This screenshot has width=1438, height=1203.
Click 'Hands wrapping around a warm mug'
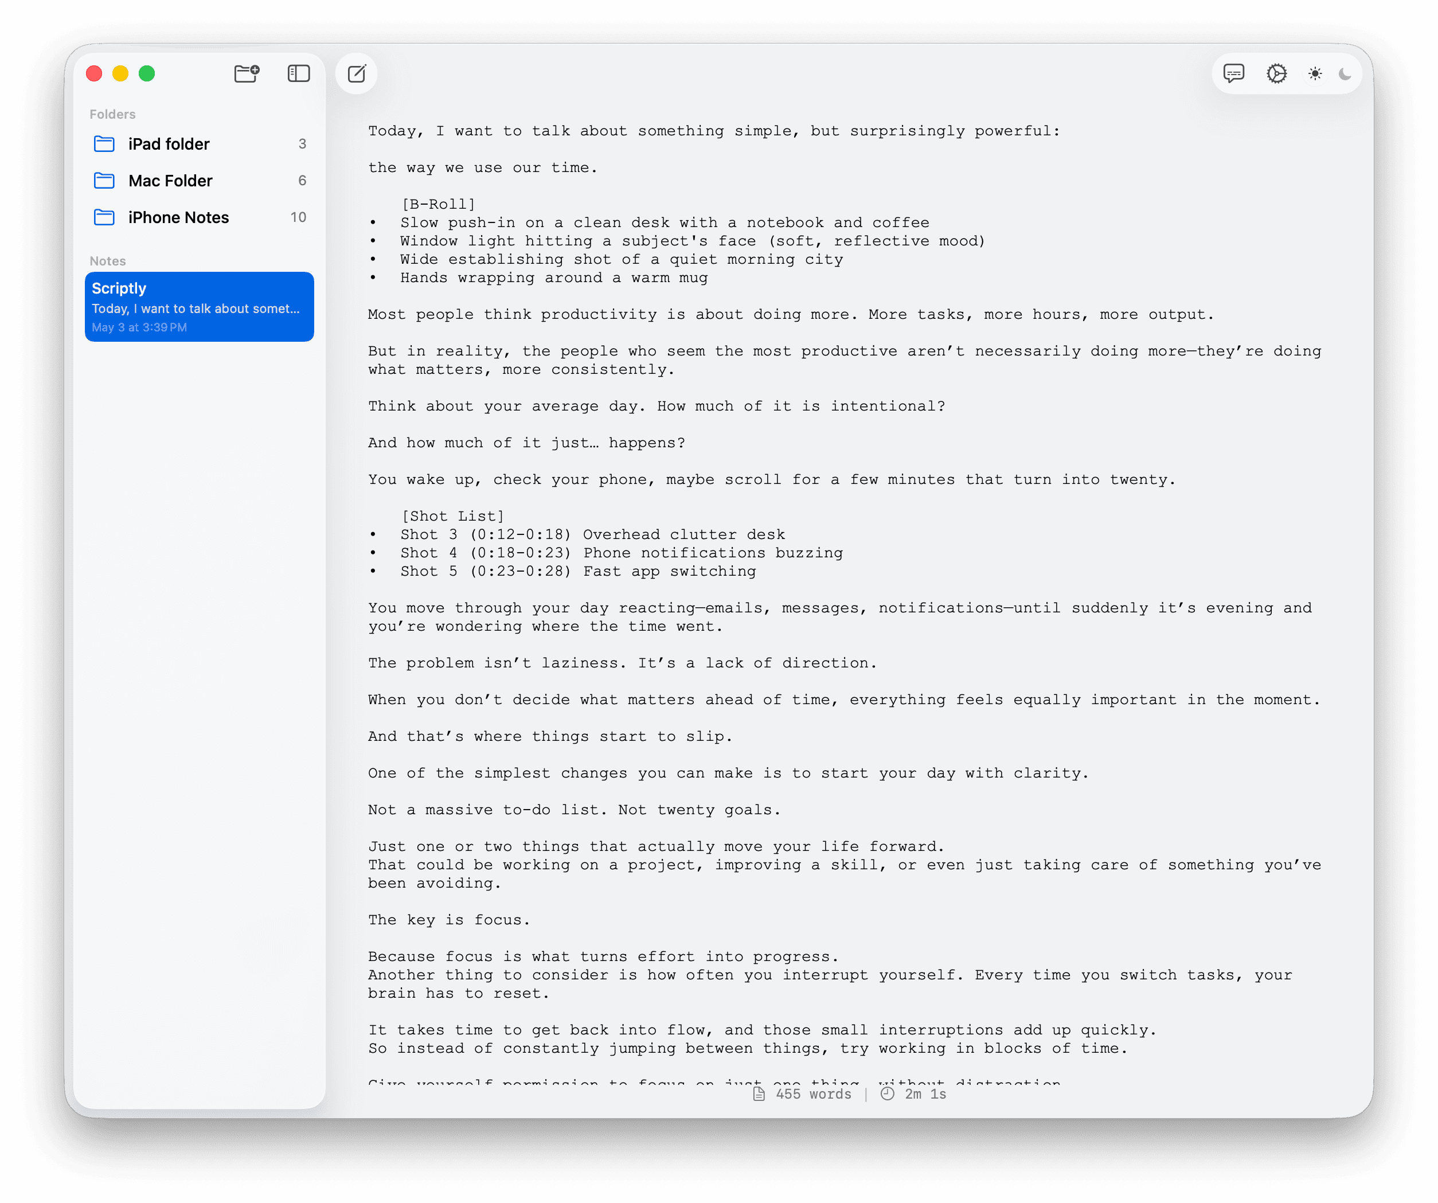tap(554, 278)
